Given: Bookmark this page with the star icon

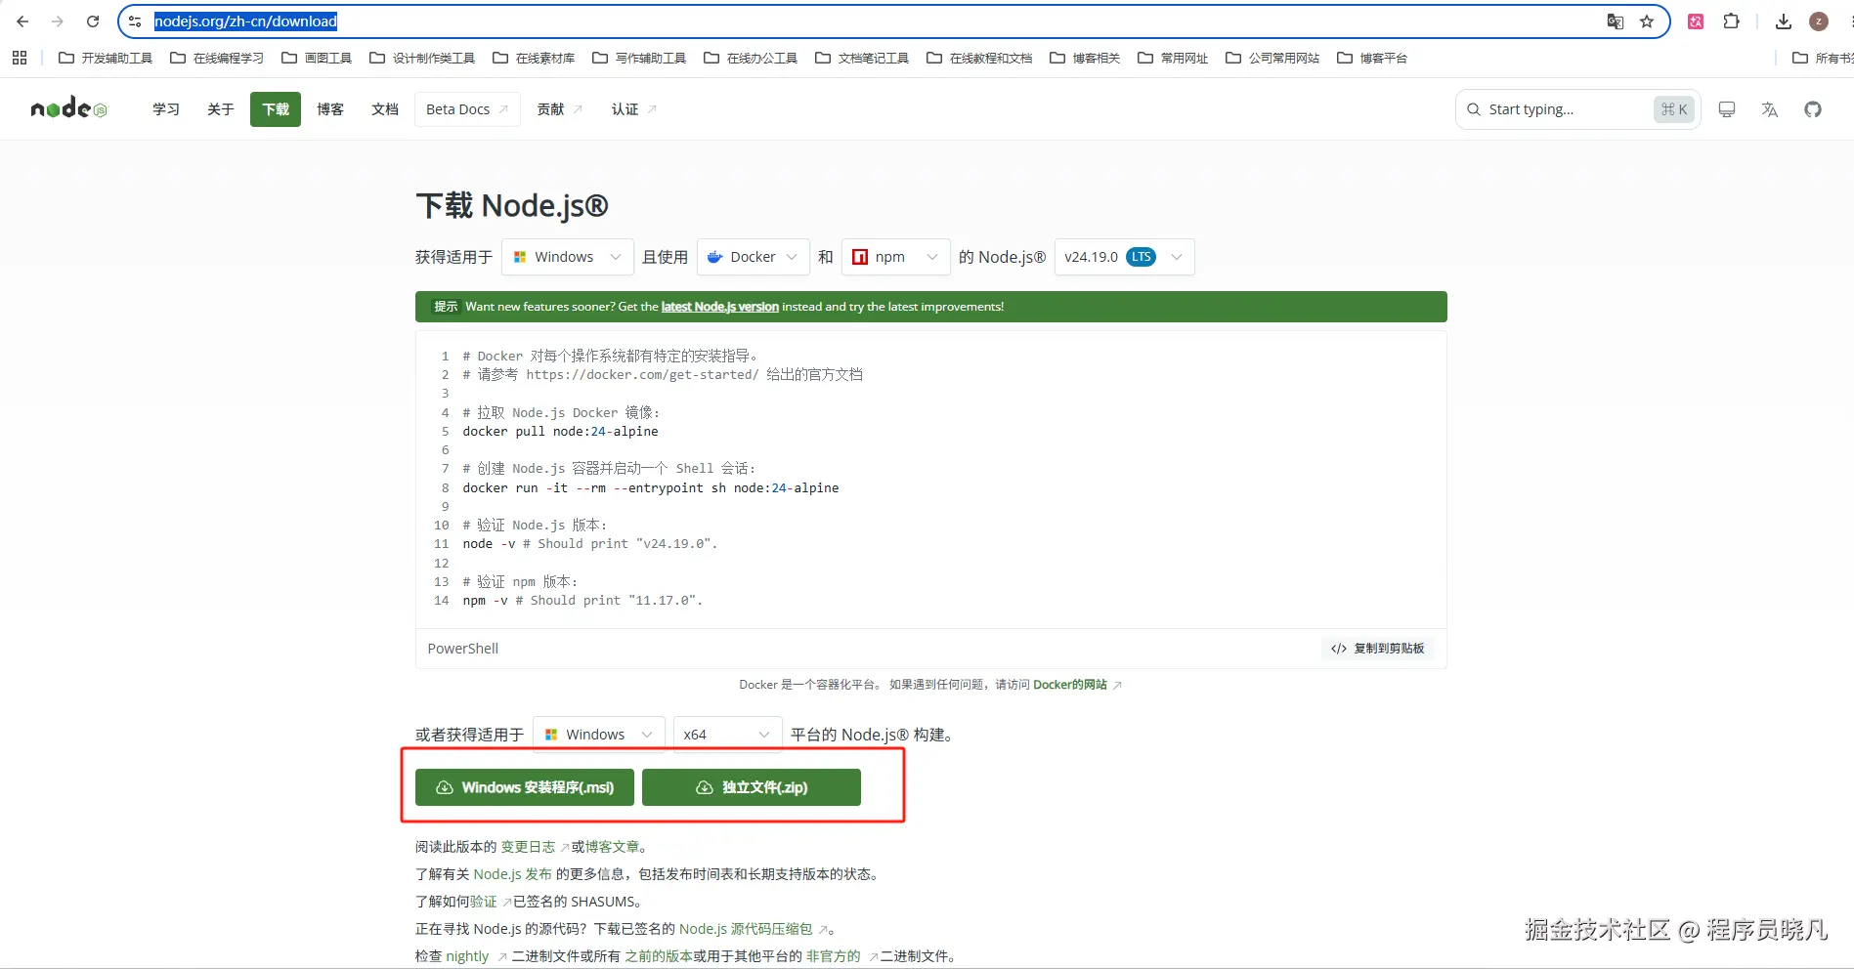Looking at the screenshot, I should (x=1647, y=21).
